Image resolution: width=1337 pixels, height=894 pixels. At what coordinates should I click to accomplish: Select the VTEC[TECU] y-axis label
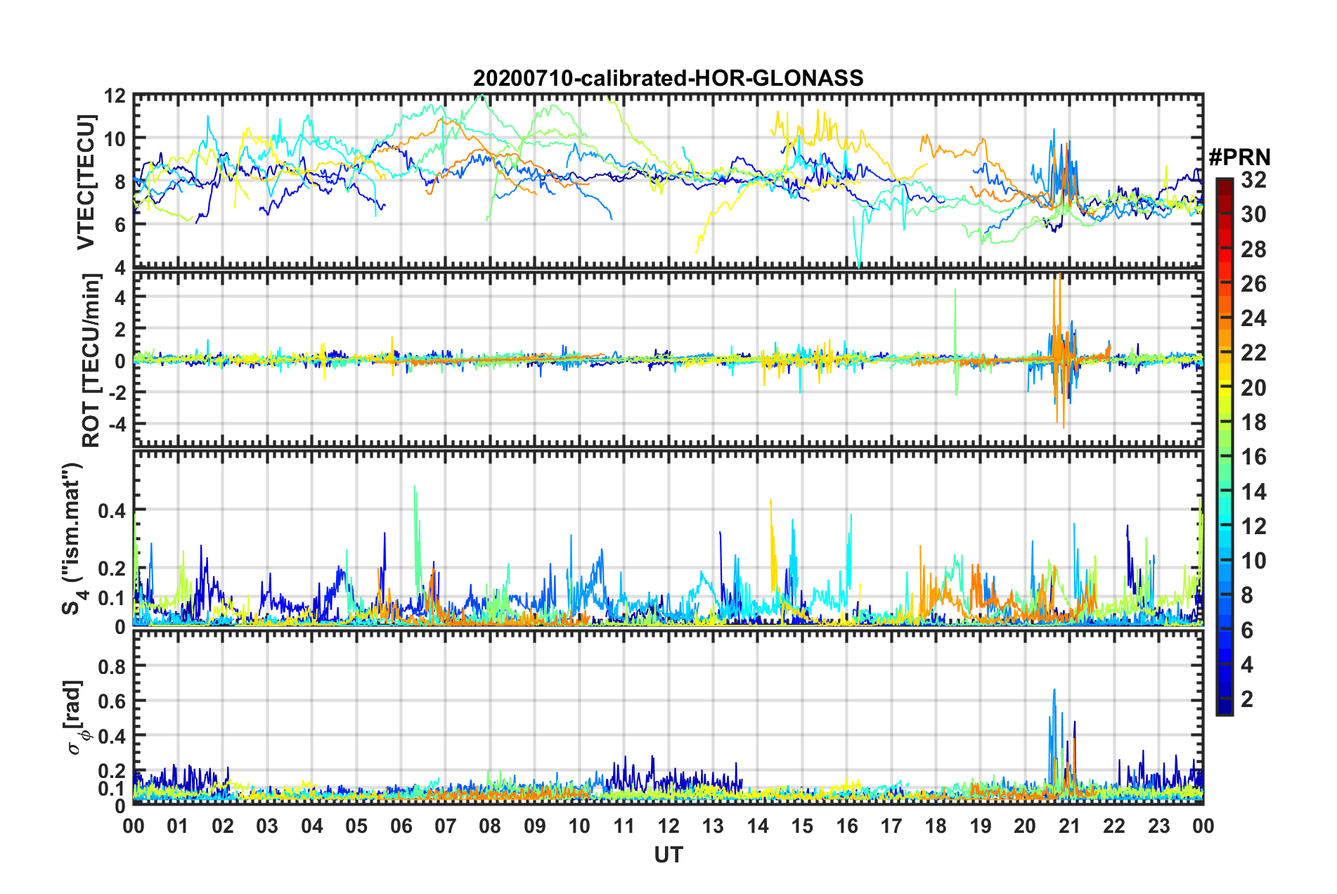pyautogui.click(x=86, y=182)
